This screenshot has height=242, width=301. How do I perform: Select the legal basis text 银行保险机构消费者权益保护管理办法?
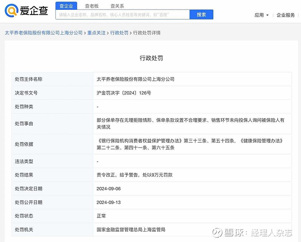click(140, 141)
